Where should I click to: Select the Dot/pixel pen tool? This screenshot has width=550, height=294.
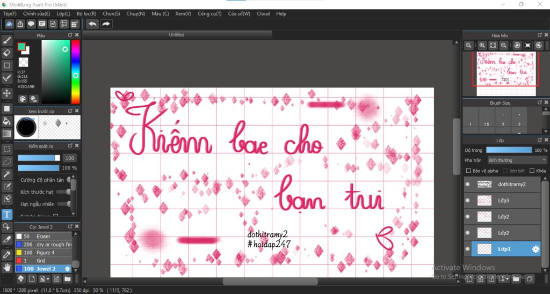[6, 78]
